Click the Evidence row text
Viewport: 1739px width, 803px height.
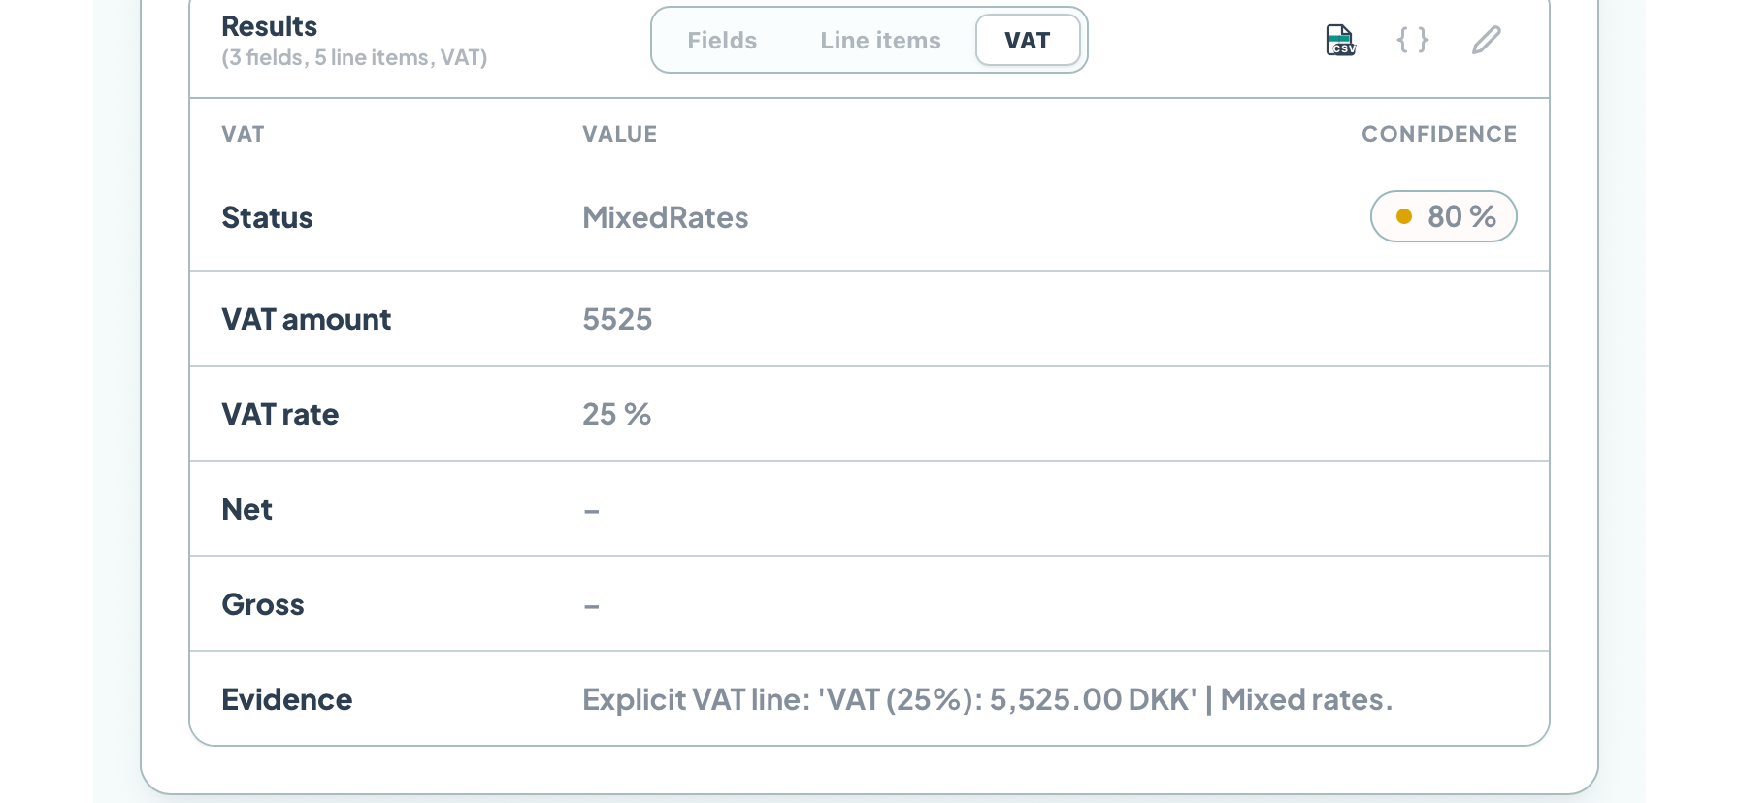(x=987, y=698)
